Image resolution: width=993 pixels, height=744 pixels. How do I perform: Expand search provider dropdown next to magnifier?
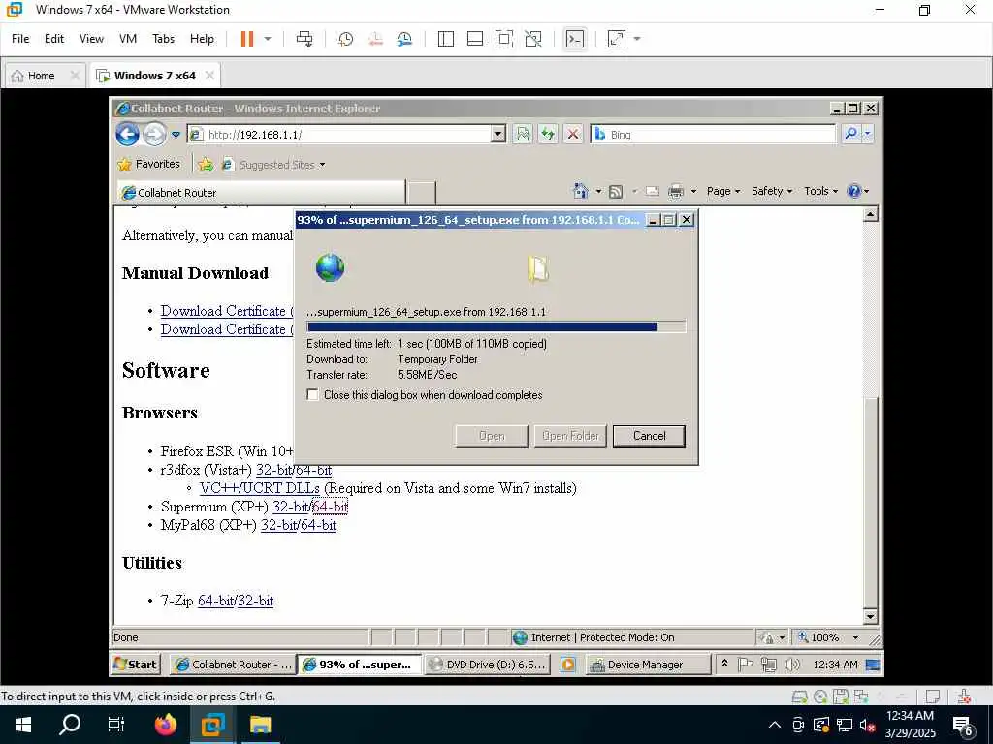click(868, 134)
